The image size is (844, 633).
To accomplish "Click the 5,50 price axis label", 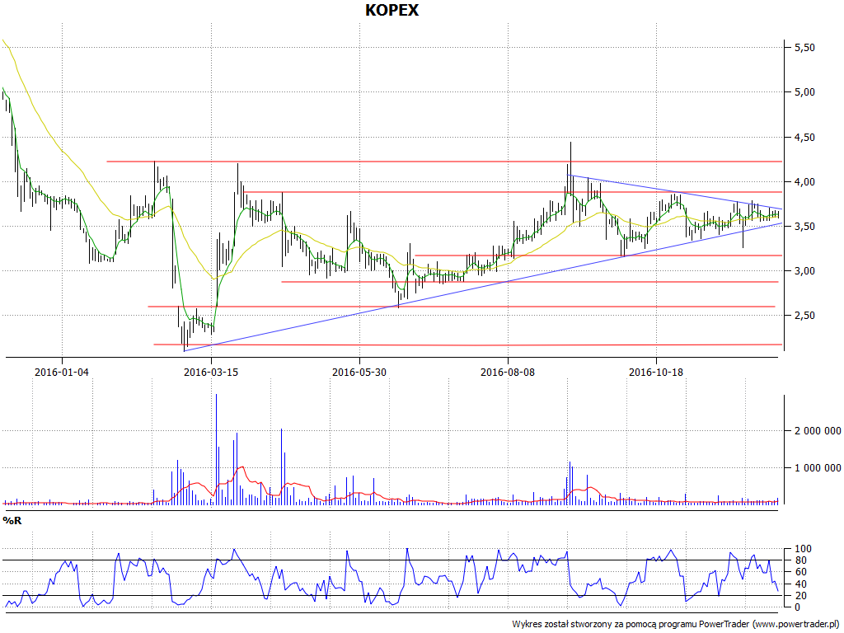I will point(804,48).
